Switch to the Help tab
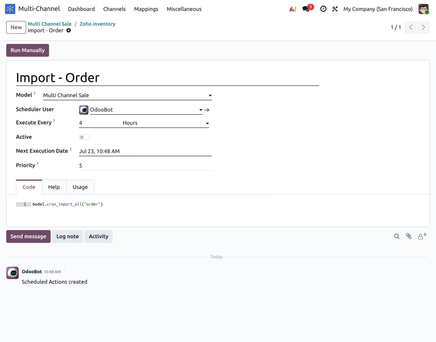Image resolution: width=436 pixels, height=342 pixels. coord(54,187)
